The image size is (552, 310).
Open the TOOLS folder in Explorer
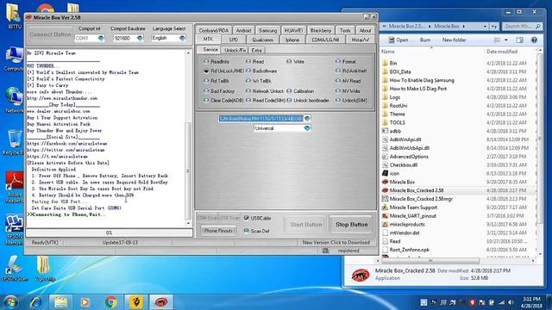click(397, 122)
